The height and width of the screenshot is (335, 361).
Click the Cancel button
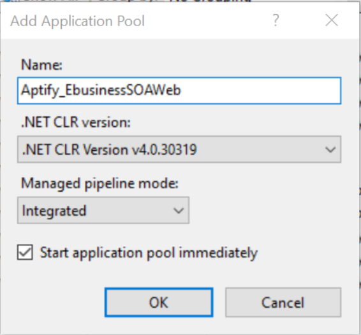point(283,303)
